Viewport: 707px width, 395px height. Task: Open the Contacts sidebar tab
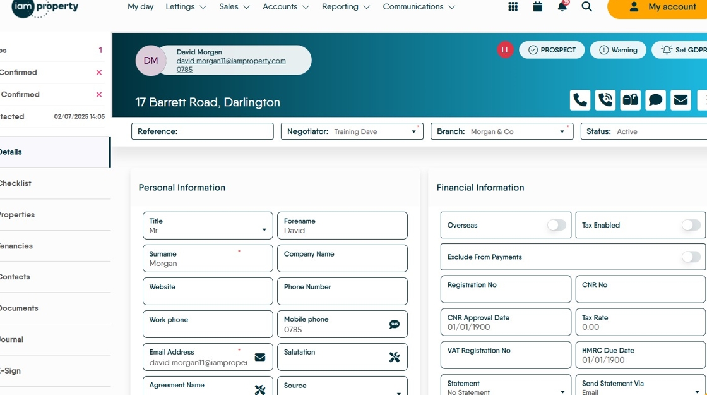54,277
